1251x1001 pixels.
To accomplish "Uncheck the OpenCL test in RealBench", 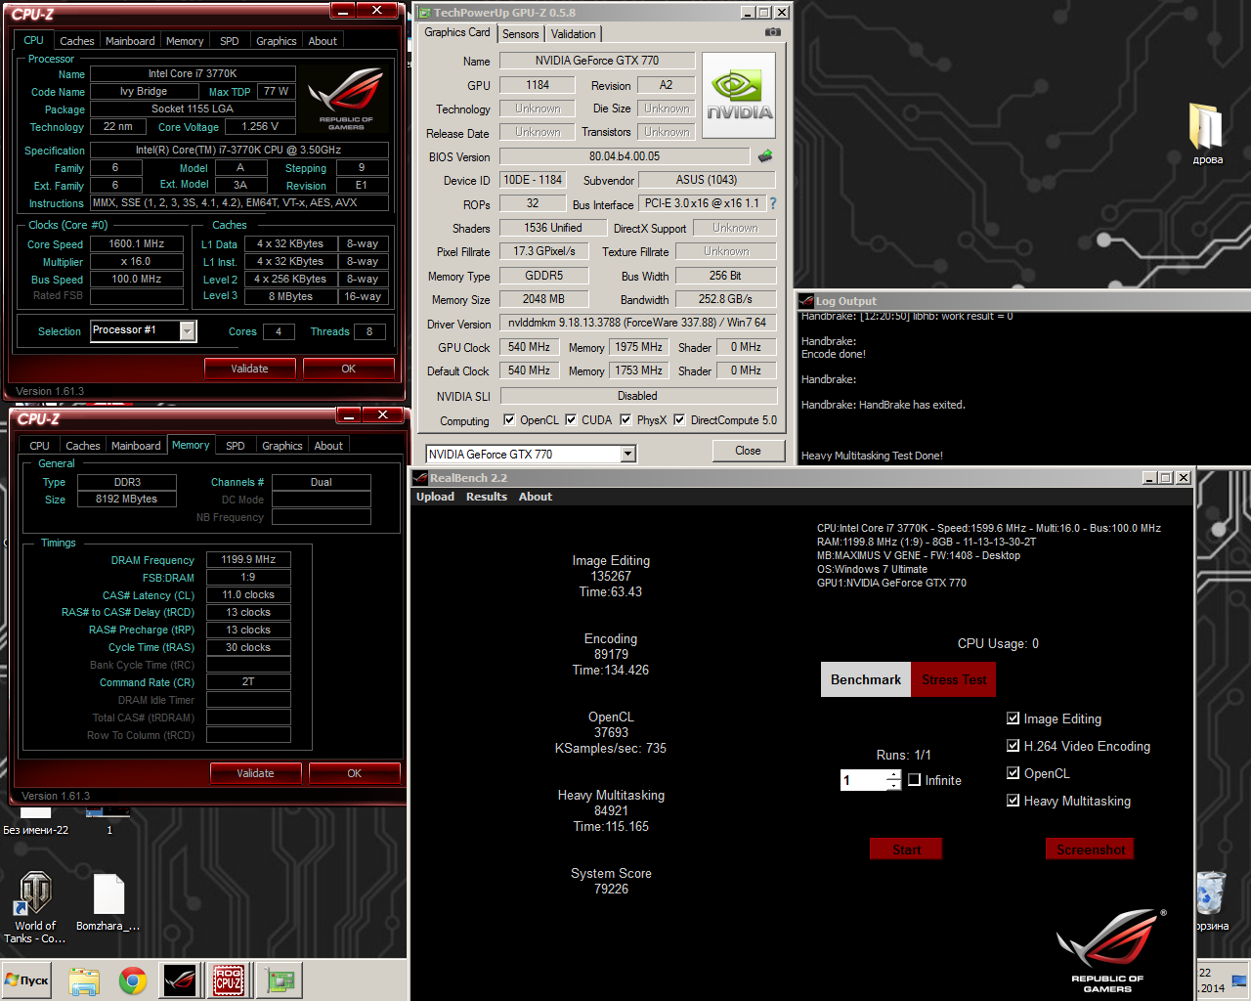I will coord(1014,773).
